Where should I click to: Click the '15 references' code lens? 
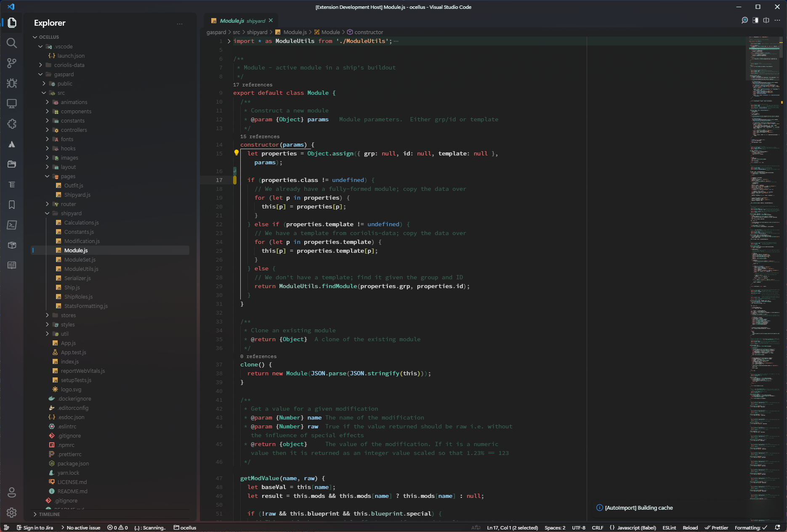260,136
